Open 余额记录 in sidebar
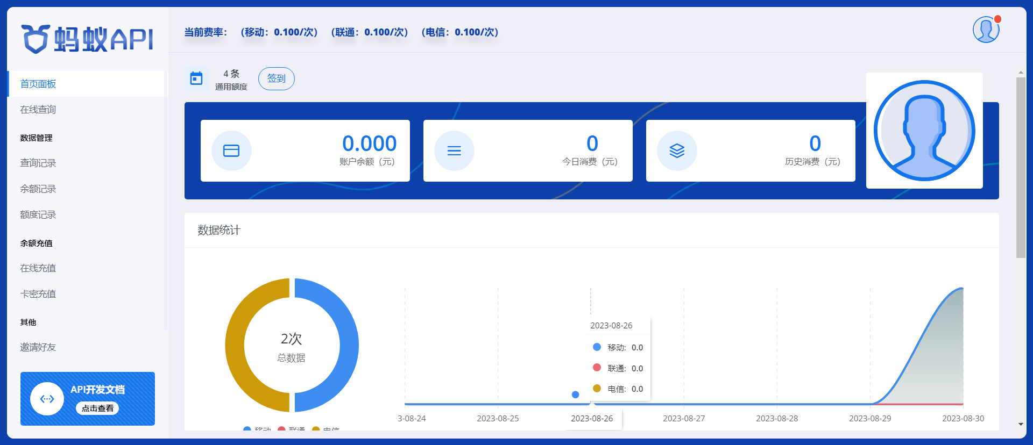 click(x=38, y=189)
